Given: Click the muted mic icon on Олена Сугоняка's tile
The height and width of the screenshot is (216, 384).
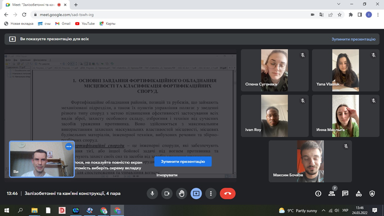Looking at the screenshot, I should pos(303,55).
